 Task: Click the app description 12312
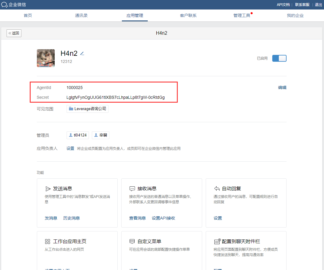click(66, 61)
